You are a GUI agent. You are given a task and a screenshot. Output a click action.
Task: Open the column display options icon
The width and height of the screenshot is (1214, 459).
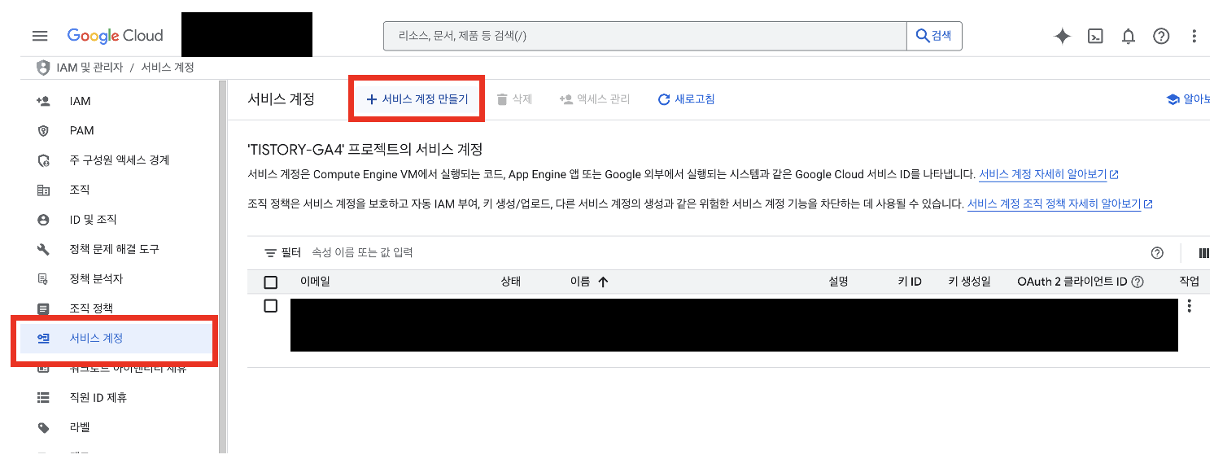point(1204,253)
